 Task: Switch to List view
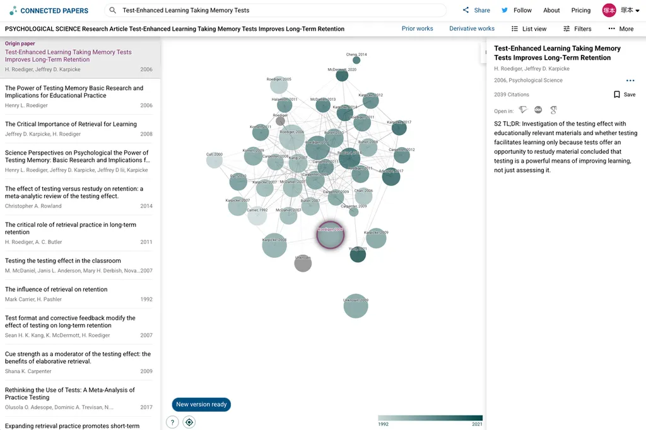(529, 29)
